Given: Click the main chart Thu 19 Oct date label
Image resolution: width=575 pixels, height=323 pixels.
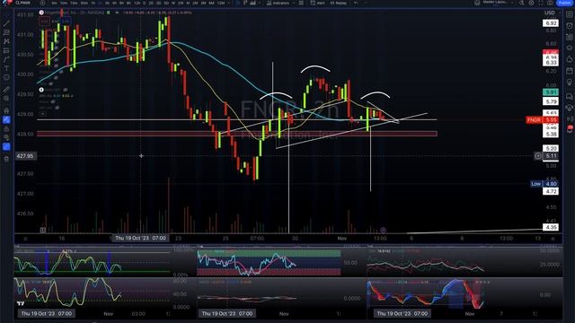Looking at the screenshot, I should point(140,238).
